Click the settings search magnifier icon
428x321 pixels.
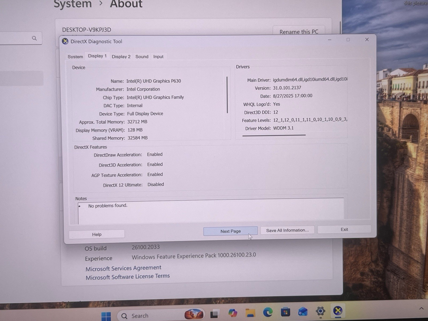coord(35,38)
